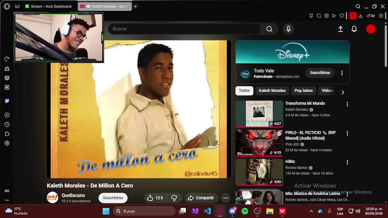Select the Pop latino filter chip
Viewport: 388px width, 218px height.
(x=303, y=91)
